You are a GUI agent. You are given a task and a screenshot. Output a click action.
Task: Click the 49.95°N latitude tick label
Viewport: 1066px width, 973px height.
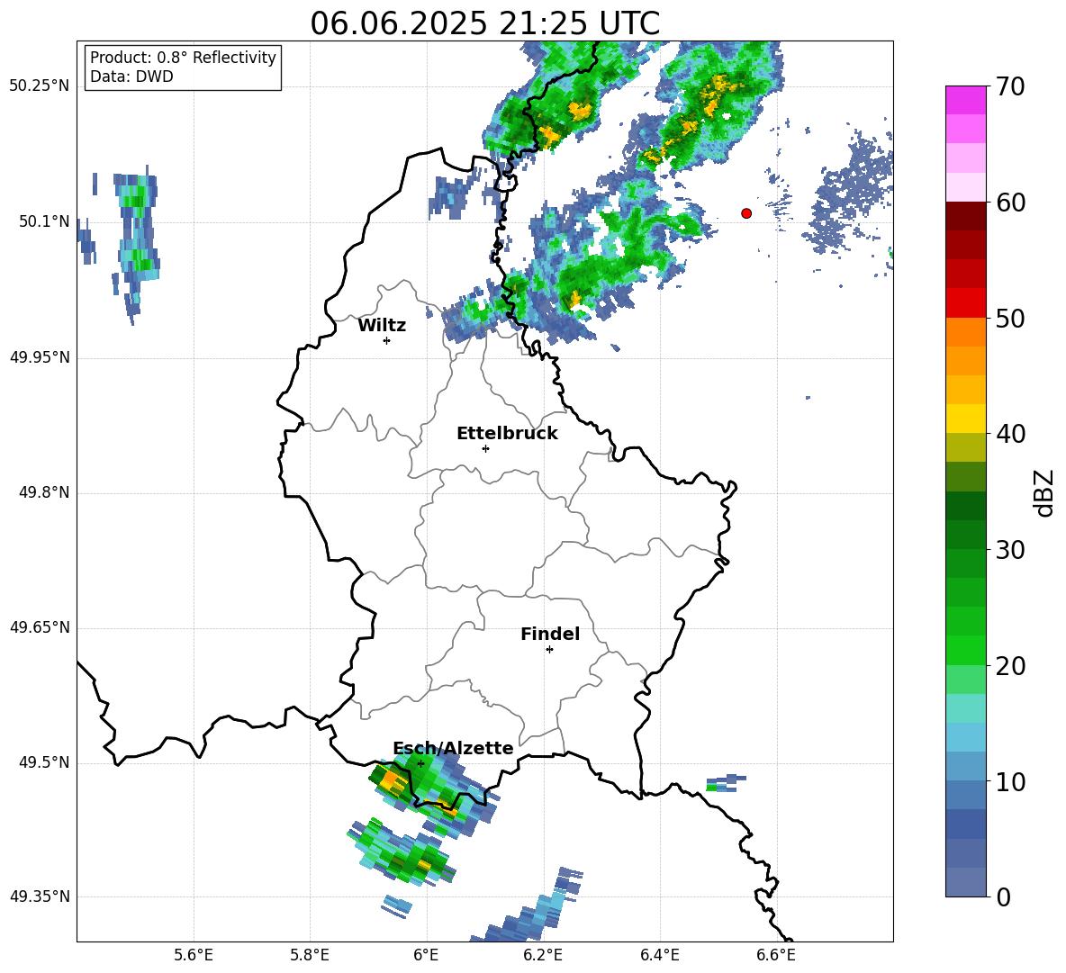(x=40, y=357)
